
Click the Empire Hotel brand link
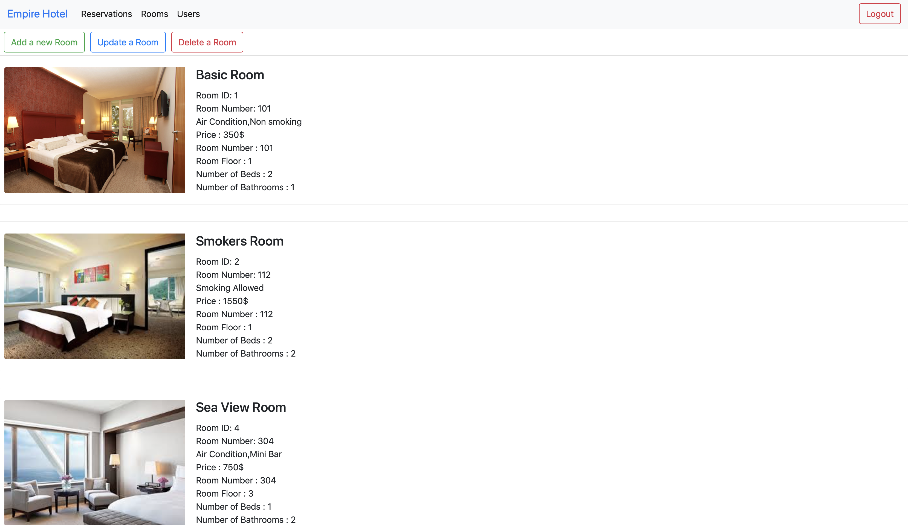tap(37, 14)
